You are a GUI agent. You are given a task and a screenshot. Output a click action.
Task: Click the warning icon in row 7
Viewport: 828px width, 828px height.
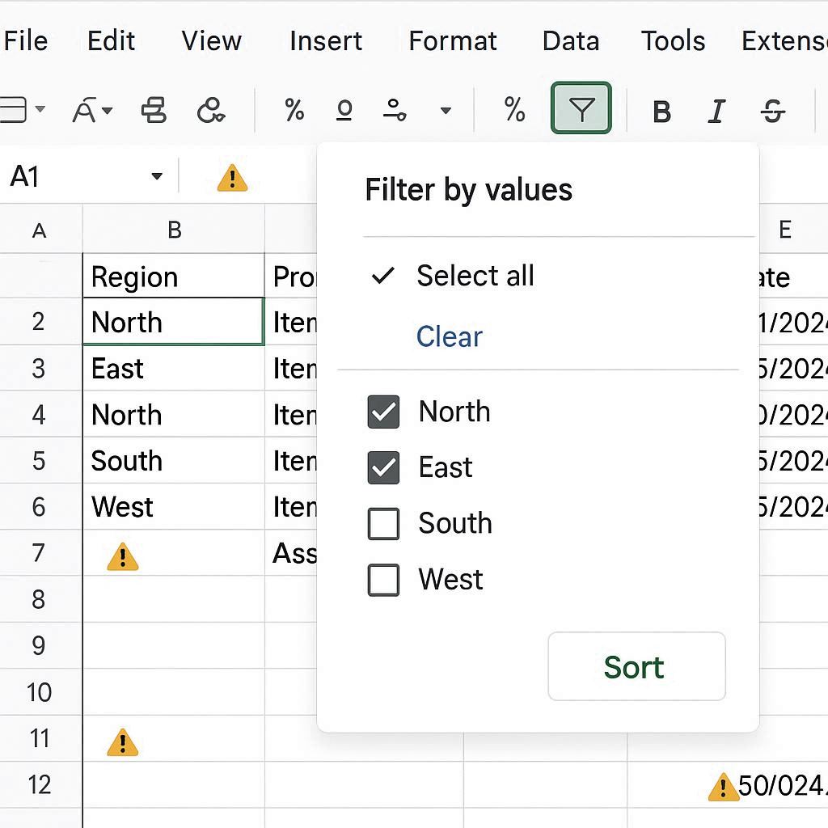coord(123,557)
